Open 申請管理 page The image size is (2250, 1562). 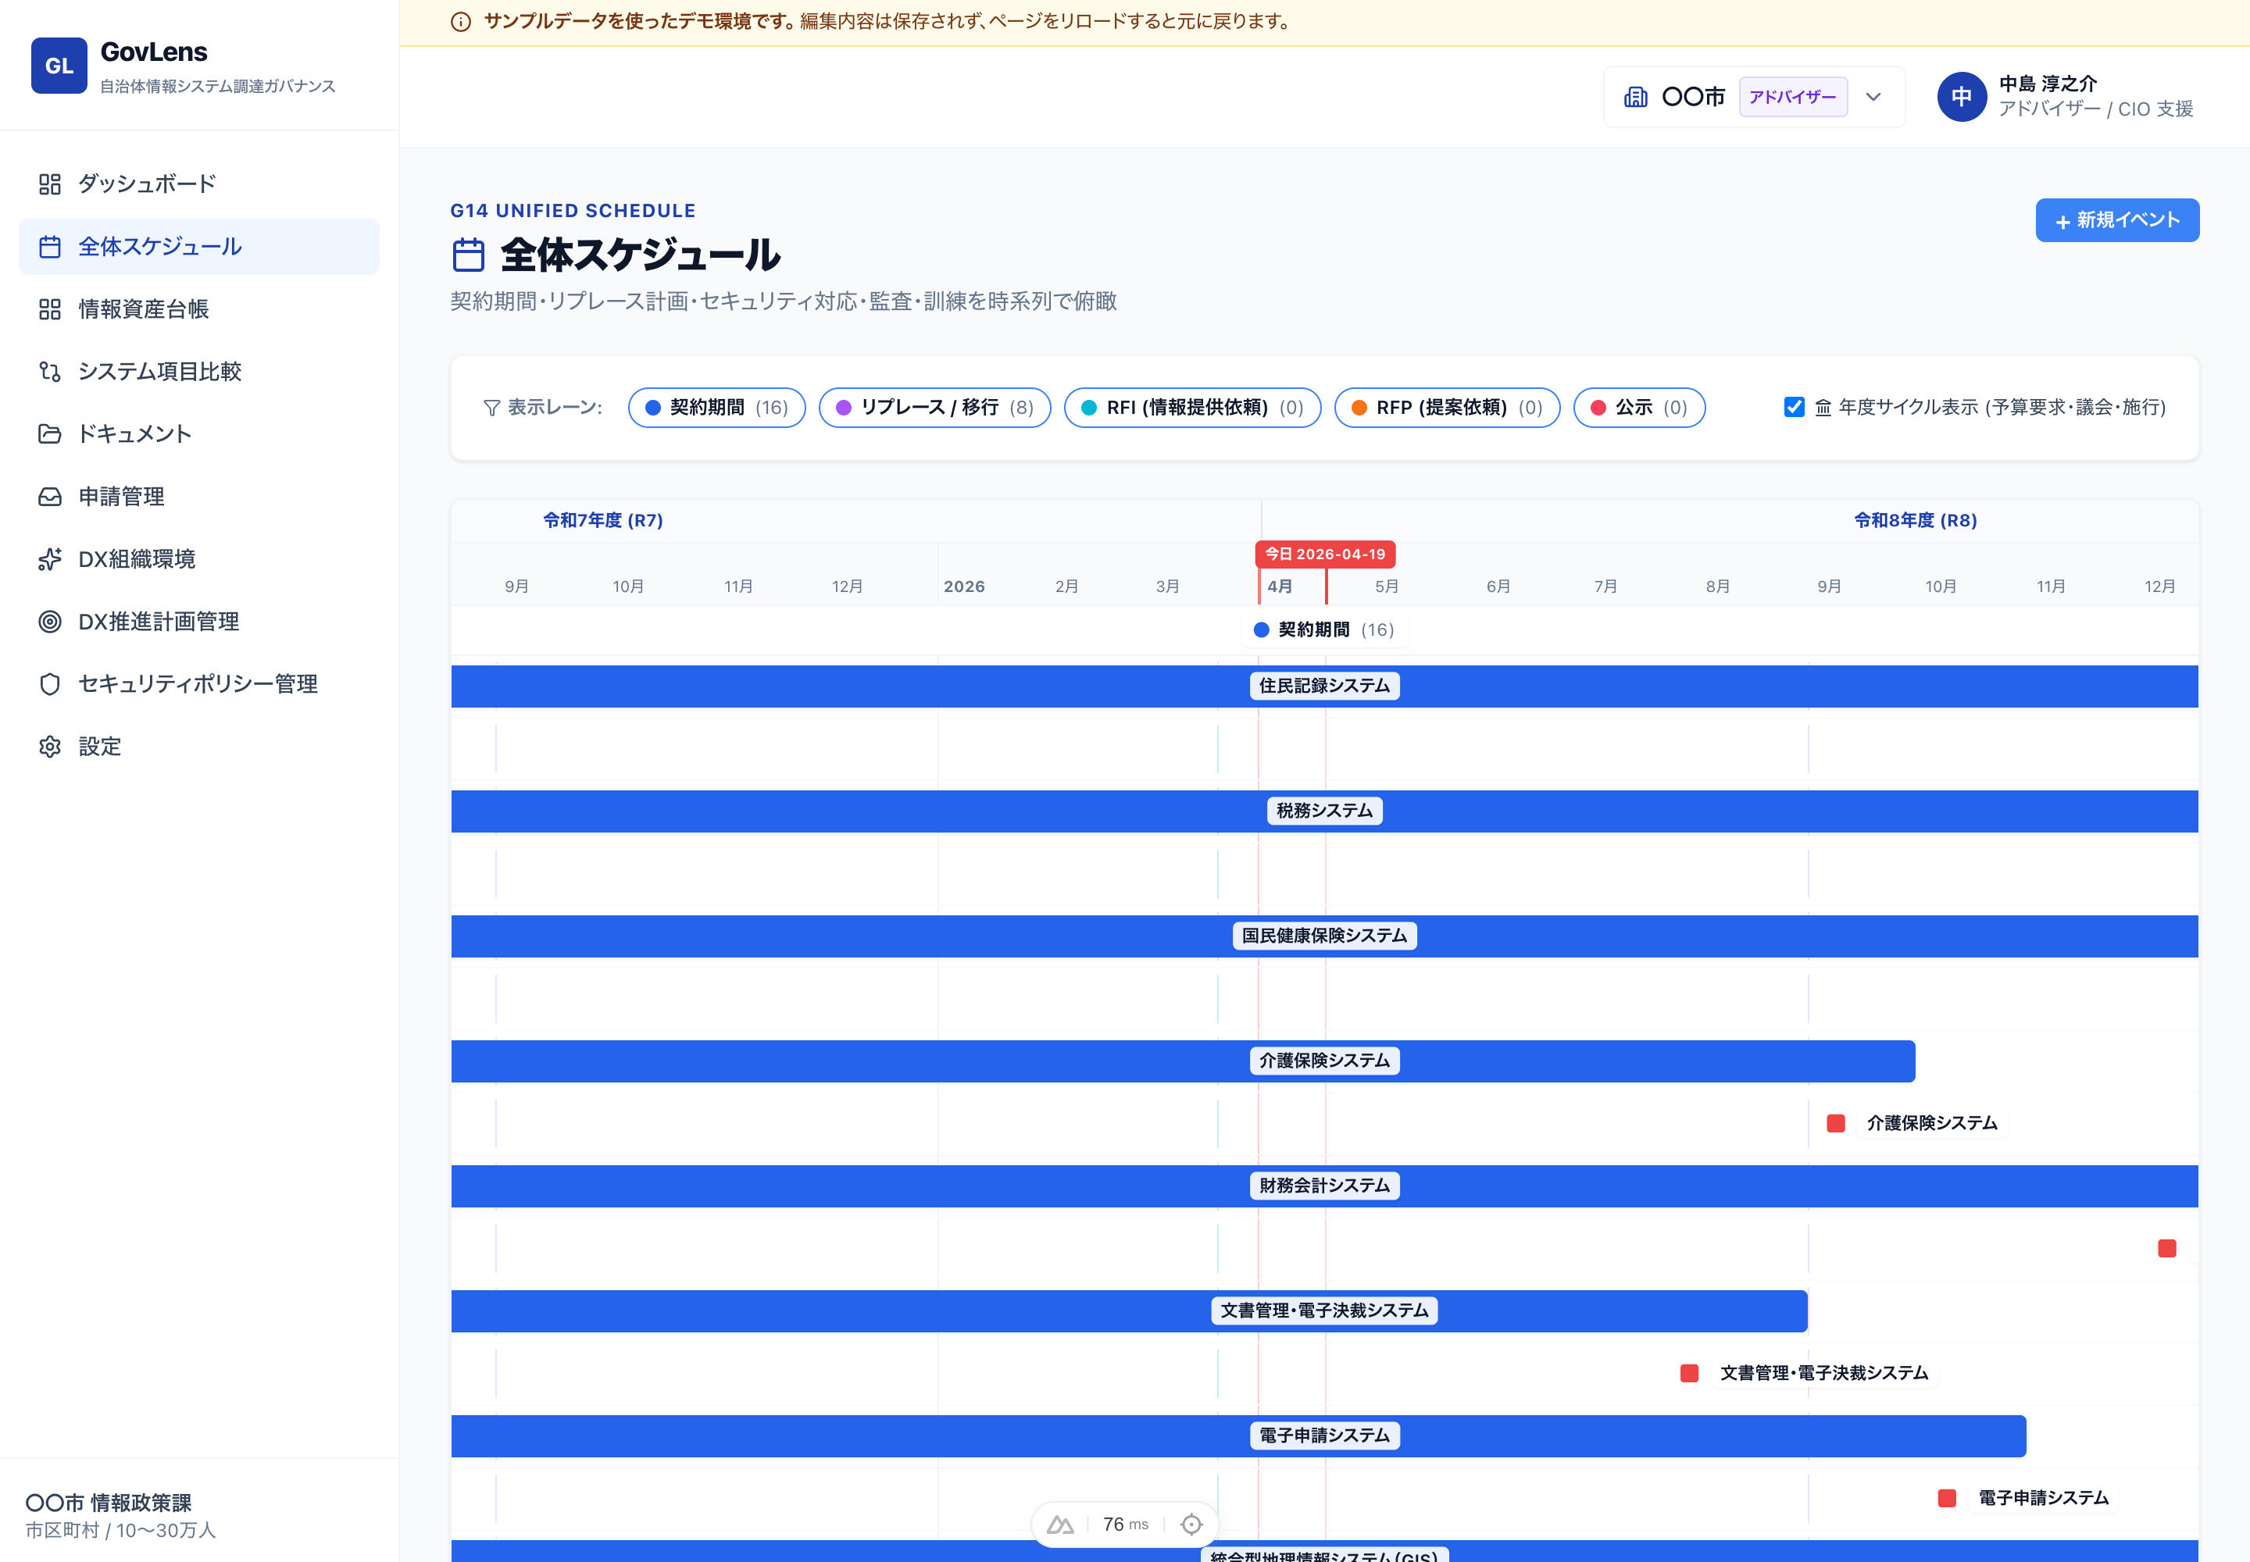(x=198, y=496)
